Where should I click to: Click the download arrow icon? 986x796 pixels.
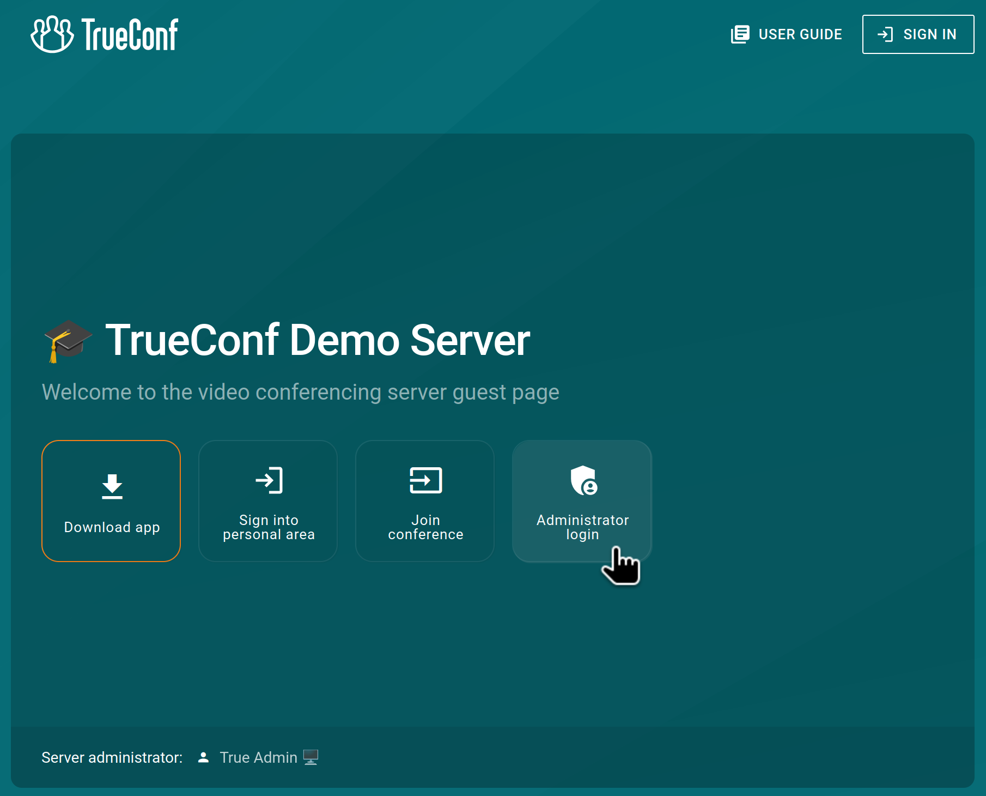[x=112, y=486]
